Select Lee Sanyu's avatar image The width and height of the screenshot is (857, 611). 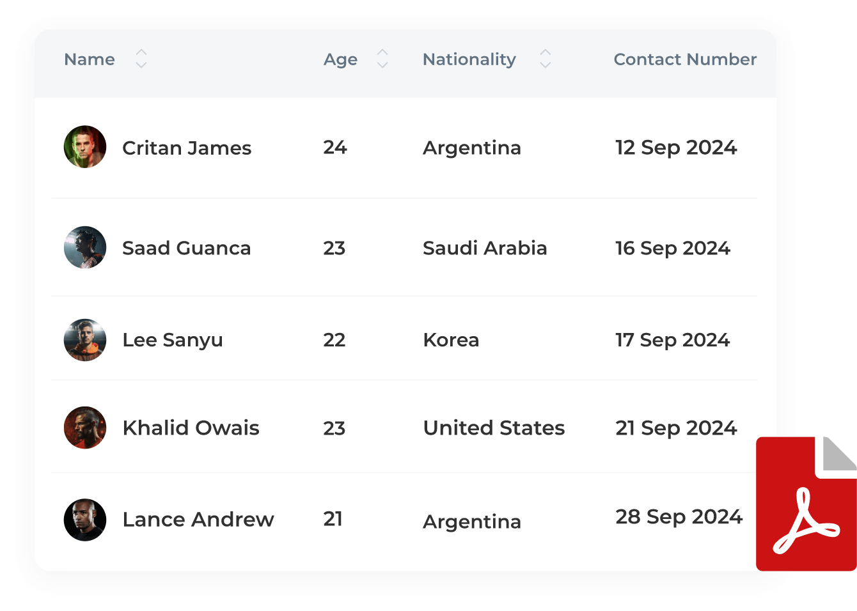pyautogui.click(x=85, y=340)
